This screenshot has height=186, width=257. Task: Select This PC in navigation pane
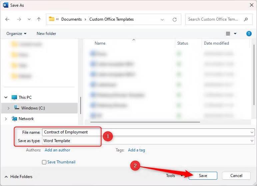click(25, 97)
